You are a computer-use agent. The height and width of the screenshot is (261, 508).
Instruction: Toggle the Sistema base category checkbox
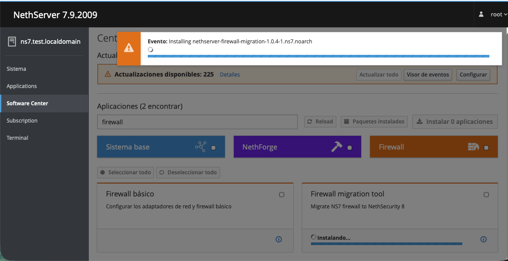tap(213, 148)
